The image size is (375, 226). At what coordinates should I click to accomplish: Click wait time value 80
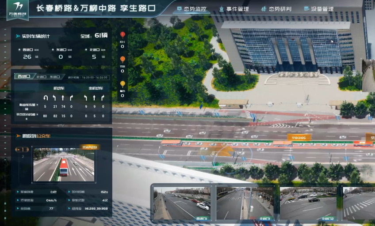45,116
